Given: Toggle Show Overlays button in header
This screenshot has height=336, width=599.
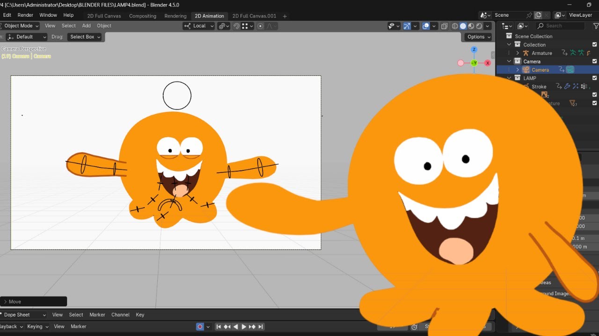Looking at the screenshot, I should [x=426, y=26].
